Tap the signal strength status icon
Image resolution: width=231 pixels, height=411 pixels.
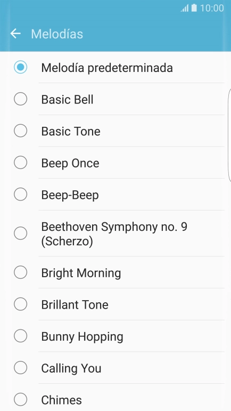pos(185,8)
